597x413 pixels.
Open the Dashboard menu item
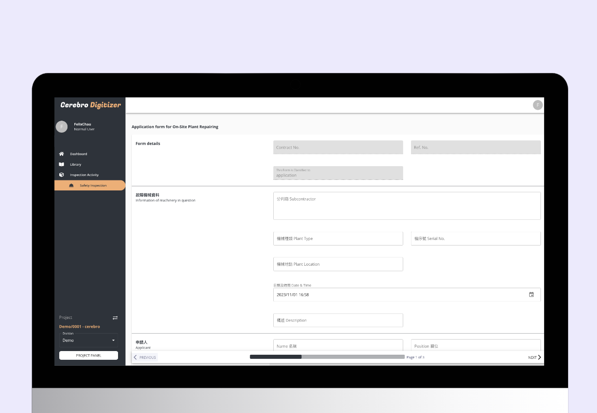[79, 154]
